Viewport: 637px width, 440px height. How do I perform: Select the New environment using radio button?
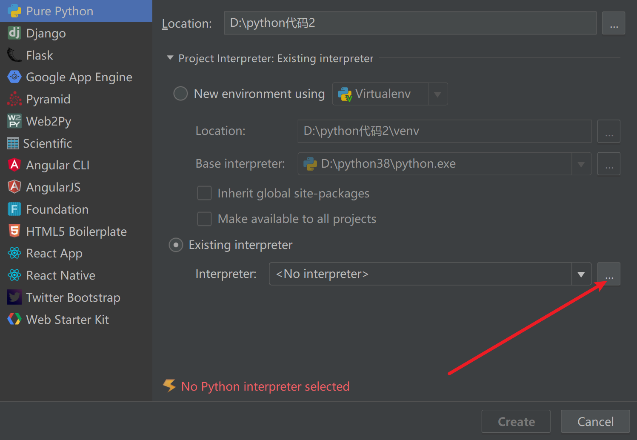pos(180,94)
